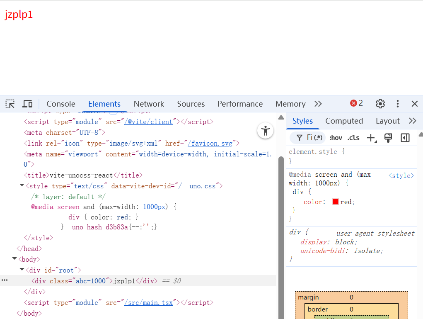
Task: Follow the /@vite/client script link
Action: [x=148, y=122]
